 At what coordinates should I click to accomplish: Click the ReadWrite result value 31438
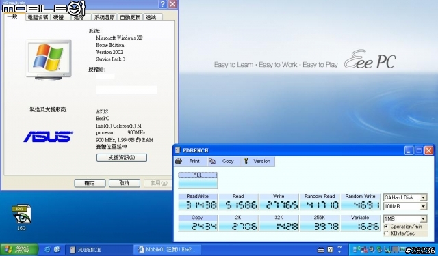(x=201, y=205)
